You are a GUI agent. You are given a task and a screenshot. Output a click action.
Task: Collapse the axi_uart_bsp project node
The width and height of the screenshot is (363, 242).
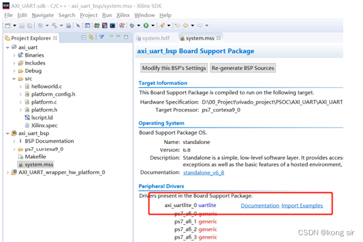8,133
